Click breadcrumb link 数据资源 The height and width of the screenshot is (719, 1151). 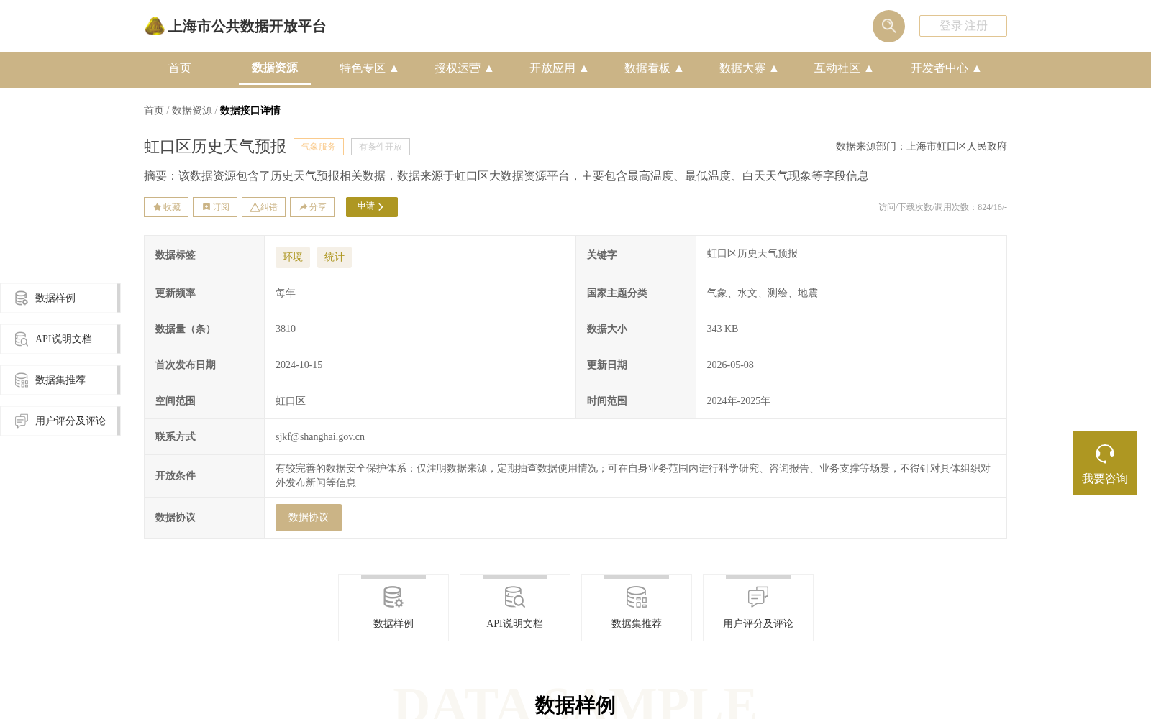click(192, 110)
